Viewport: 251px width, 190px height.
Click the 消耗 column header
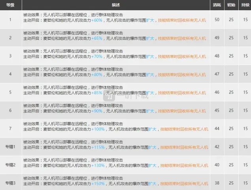217,5
